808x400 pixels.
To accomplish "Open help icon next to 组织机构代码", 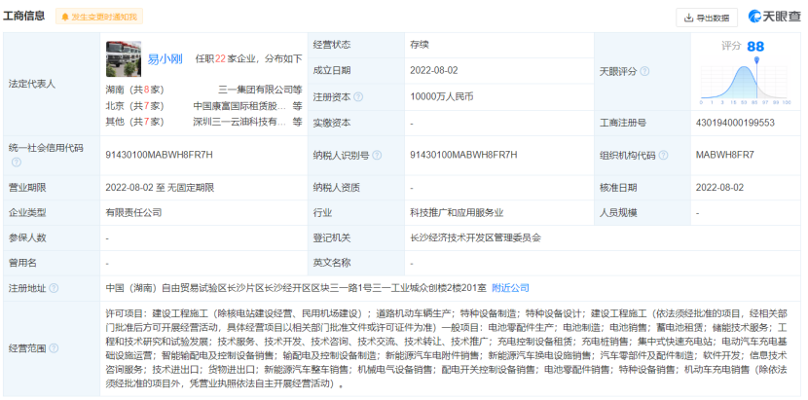I will tap(663, 155).
